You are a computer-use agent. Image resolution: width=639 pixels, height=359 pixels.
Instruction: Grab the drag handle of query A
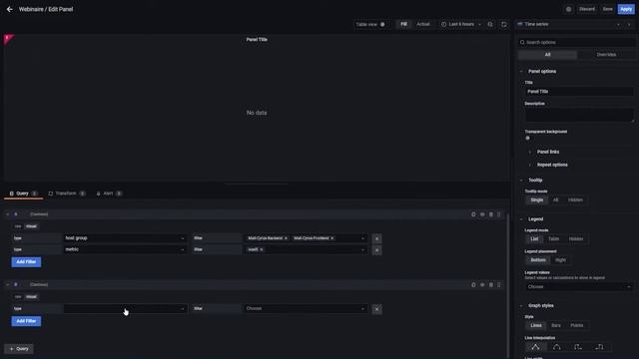click(x=499, y=214)
